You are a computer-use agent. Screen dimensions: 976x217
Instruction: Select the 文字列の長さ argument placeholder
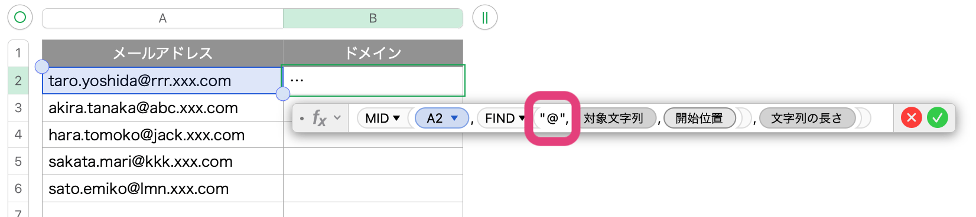807,119
